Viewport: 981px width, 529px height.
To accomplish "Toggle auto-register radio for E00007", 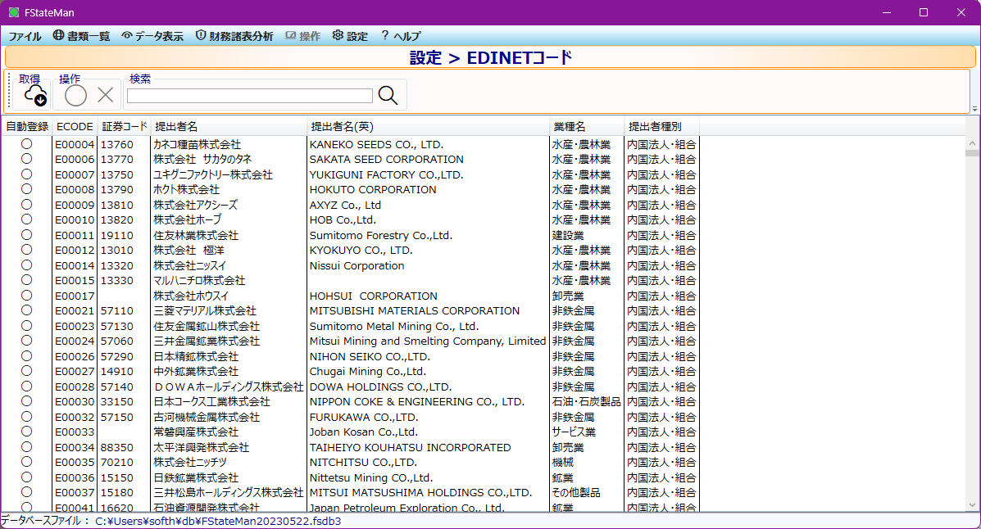I will click(x=26, y=174).
